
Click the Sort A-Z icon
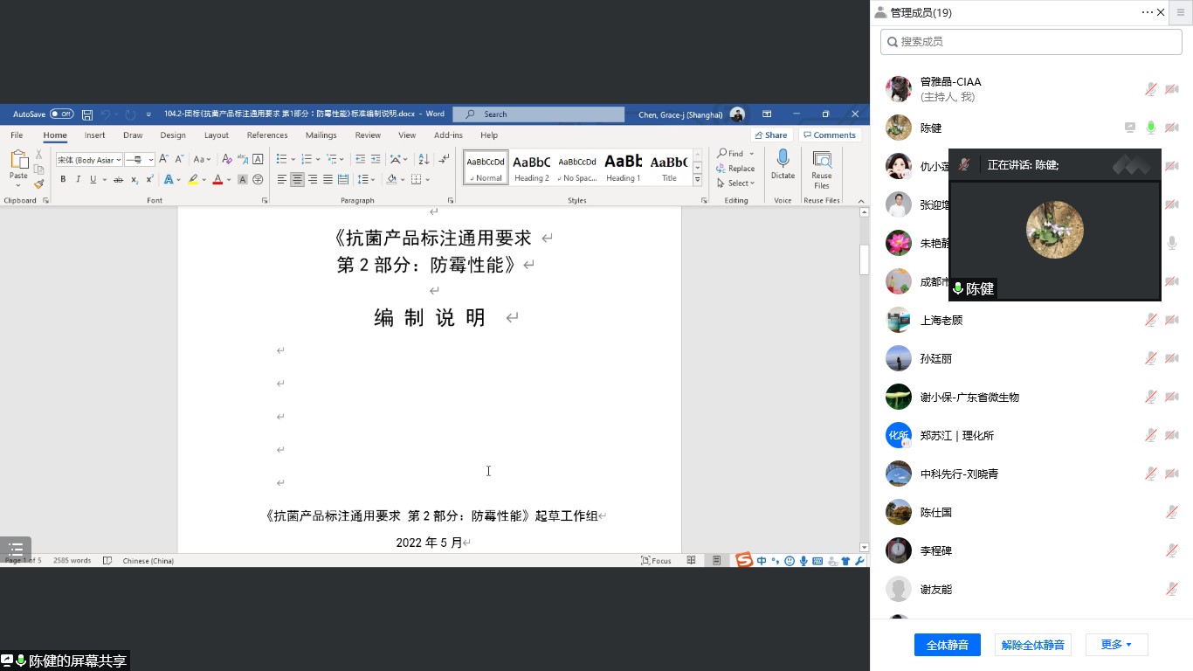[424, 159]
